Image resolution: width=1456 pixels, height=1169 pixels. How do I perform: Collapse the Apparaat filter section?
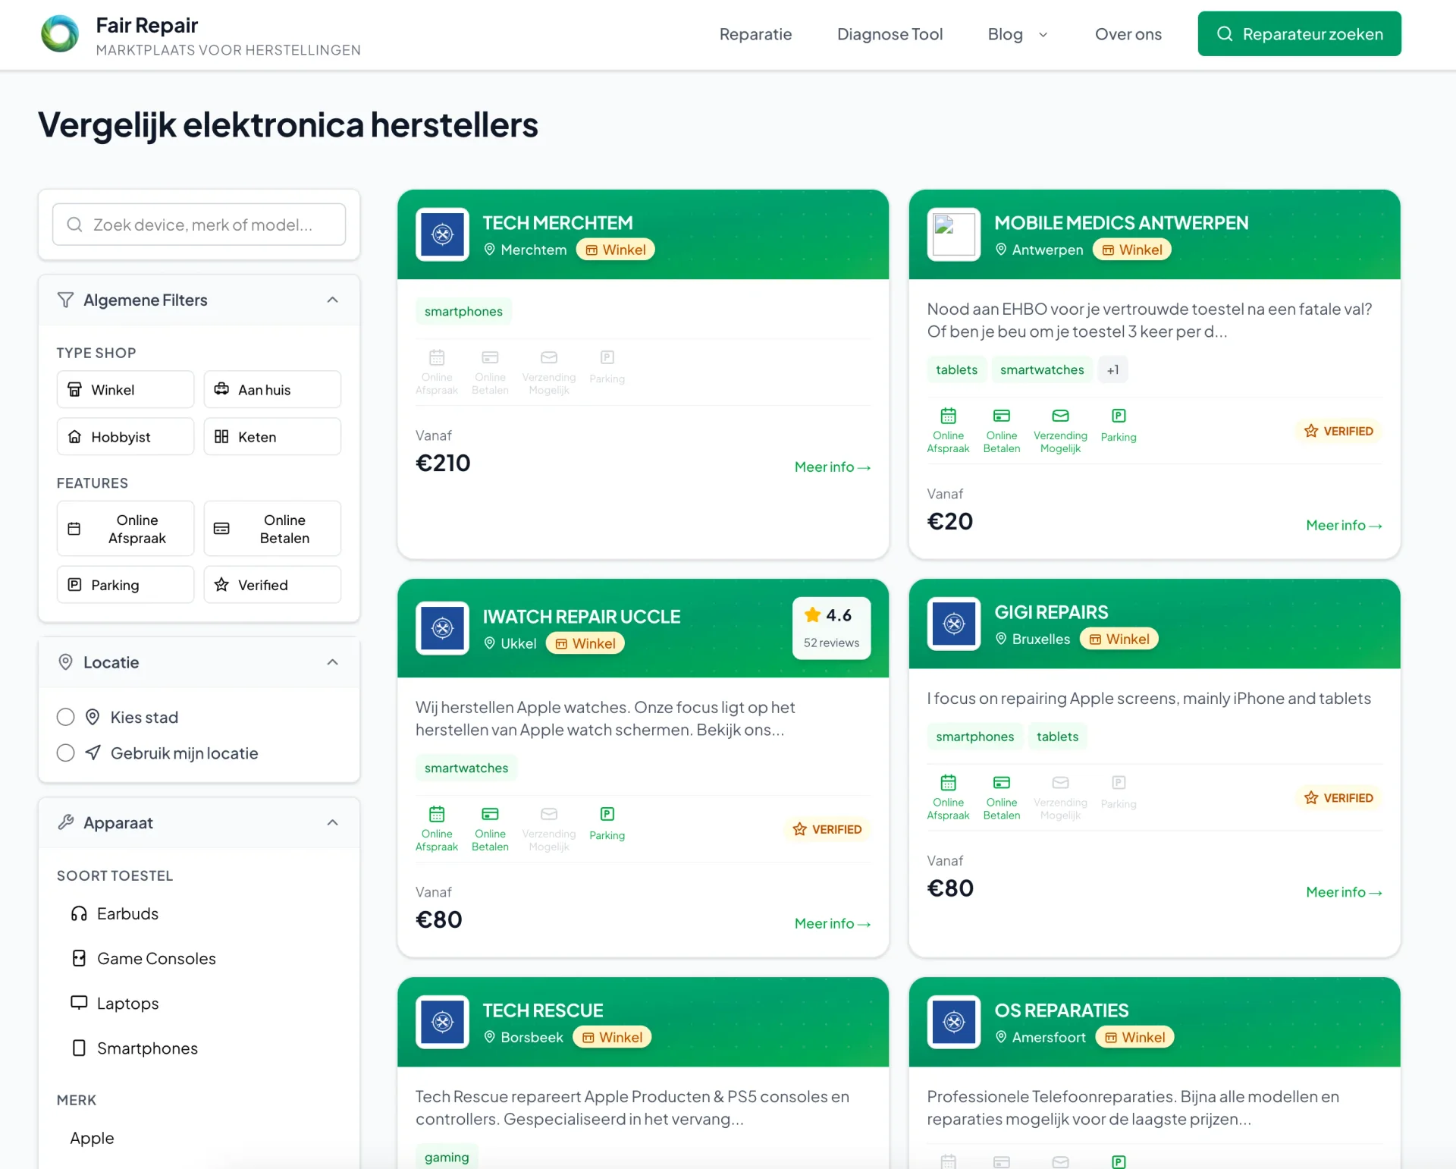(x=332, y=823)
